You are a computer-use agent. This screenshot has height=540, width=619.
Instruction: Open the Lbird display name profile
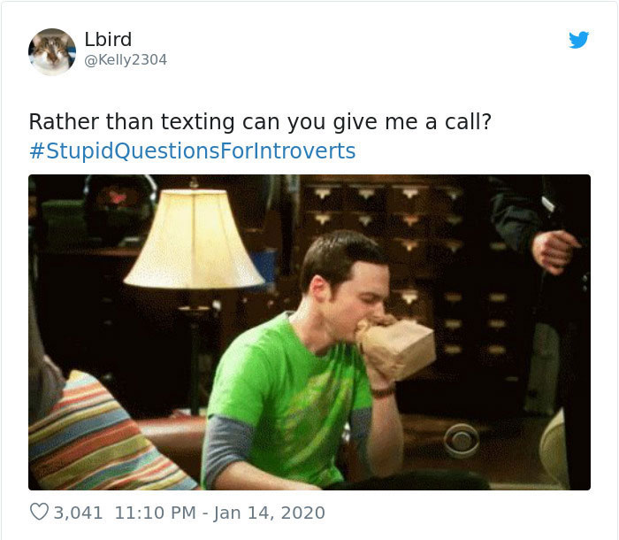[108, 39]
